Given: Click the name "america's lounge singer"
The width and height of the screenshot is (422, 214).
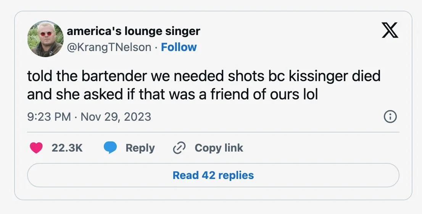Looking at the screenshot, I should click(133, 31).
